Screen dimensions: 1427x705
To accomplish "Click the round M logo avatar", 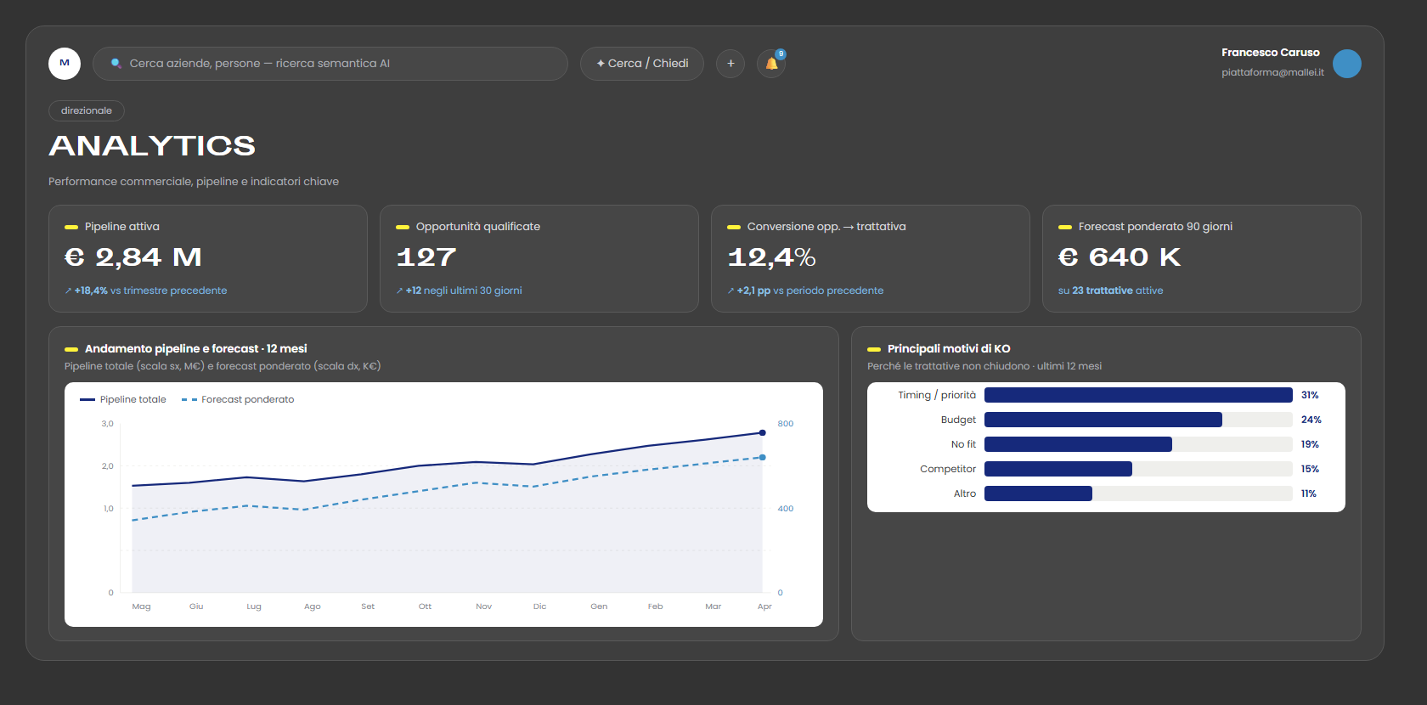I will click(x=65, y=64).
